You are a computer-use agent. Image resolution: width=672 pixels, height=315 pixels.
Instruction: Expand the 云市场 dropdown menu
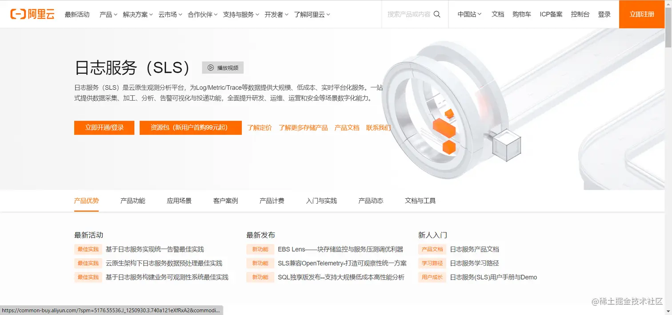tap(170, 15)
